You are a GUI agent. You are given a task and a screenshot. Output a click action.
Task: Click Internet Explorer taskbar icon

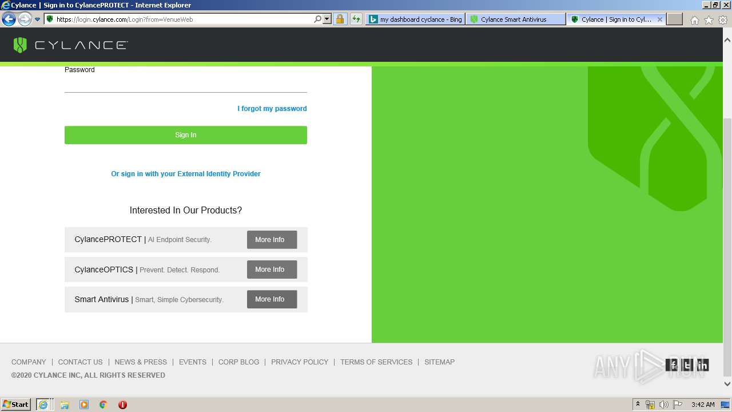tap(43, 405)
